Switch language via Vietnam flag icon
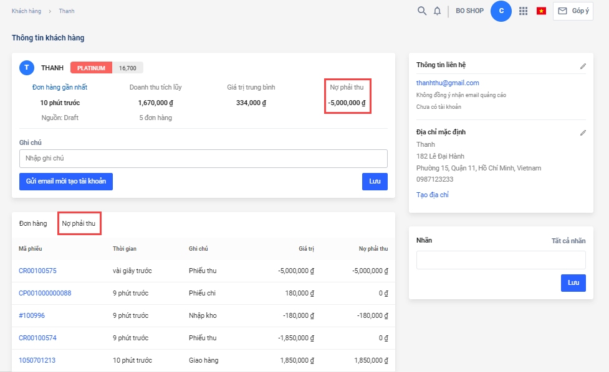 pyautogui.click(x=541, y=11)
